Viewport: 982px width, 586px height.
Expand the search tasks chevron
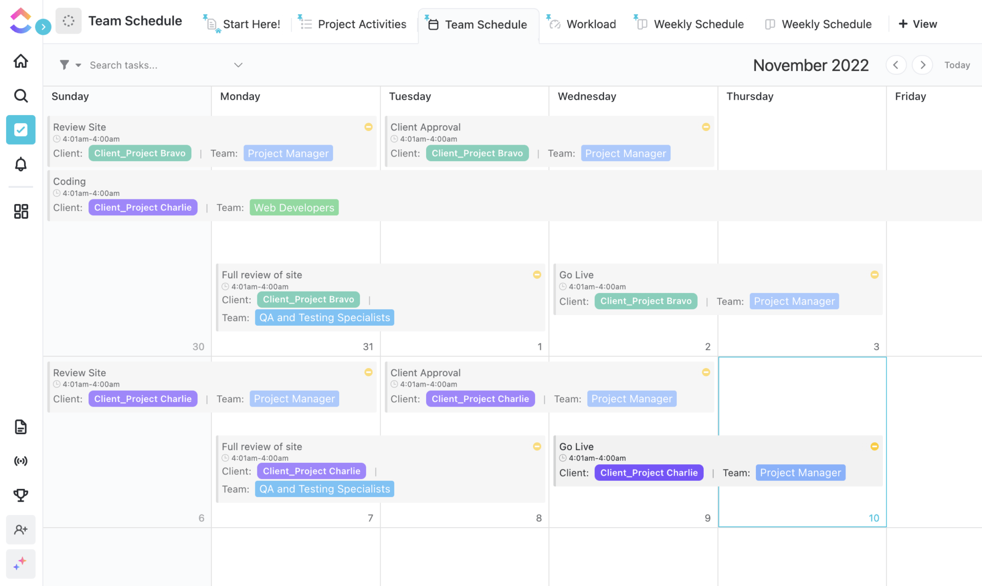tap(238, 65)
